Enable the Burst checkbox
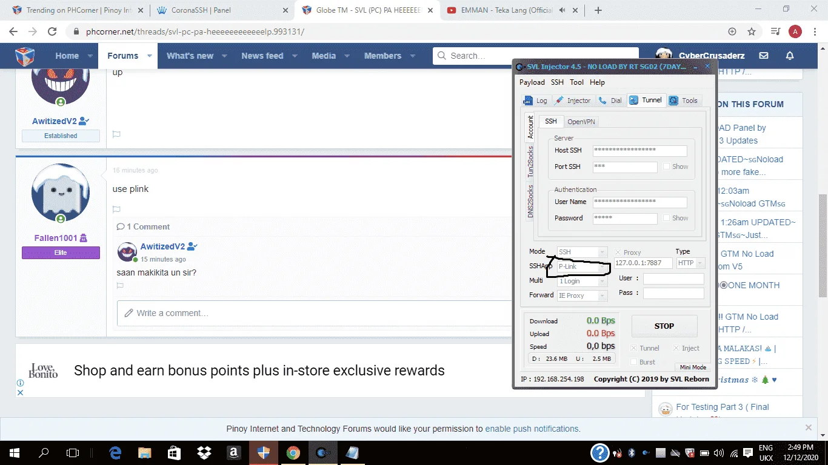The width and height of the screenshot is (828, 465). tap(634, 362)
